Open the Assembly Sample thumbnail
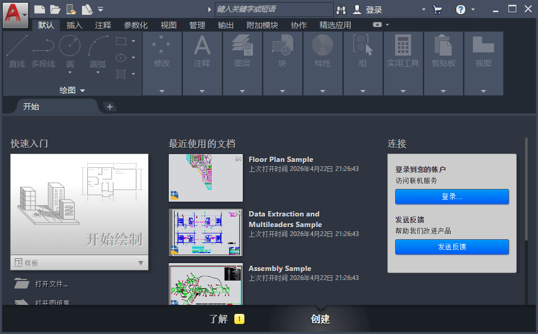This screenshot has width=538, height=334. [x=206, y=284]
